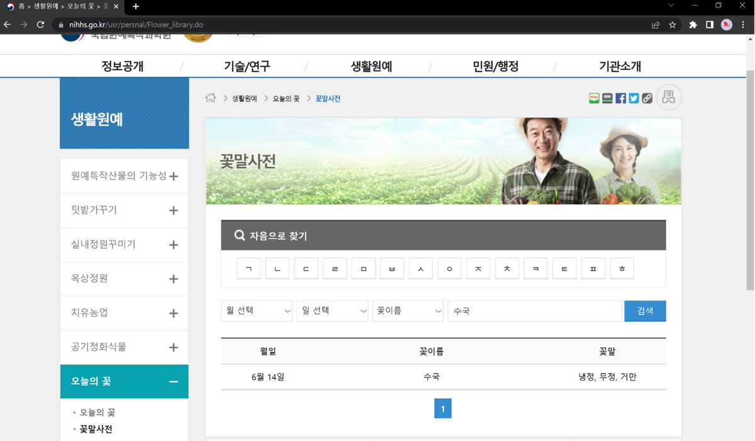
Task: Share this page from address bar
Action: click(656, 25)
